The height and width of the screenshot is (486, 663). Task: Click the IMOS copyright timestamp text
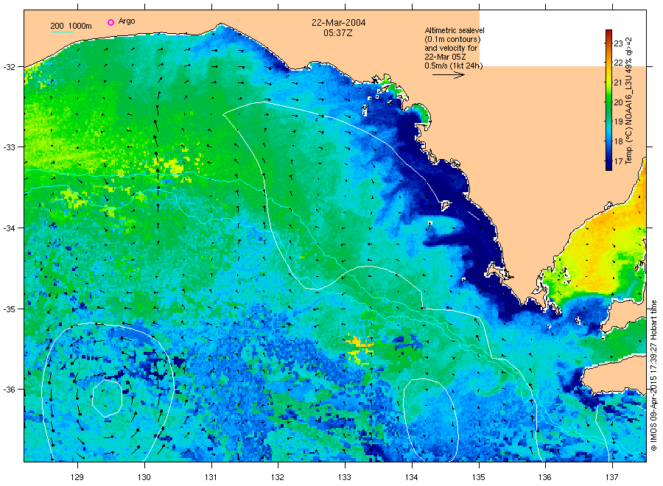tap(653, 376)
